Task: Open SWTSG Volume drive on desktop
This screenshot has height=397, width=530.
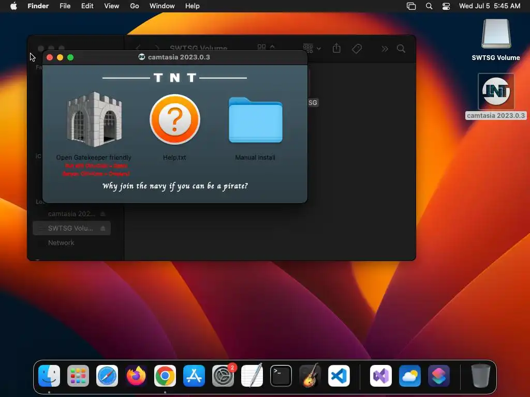Action: [496, 34]
